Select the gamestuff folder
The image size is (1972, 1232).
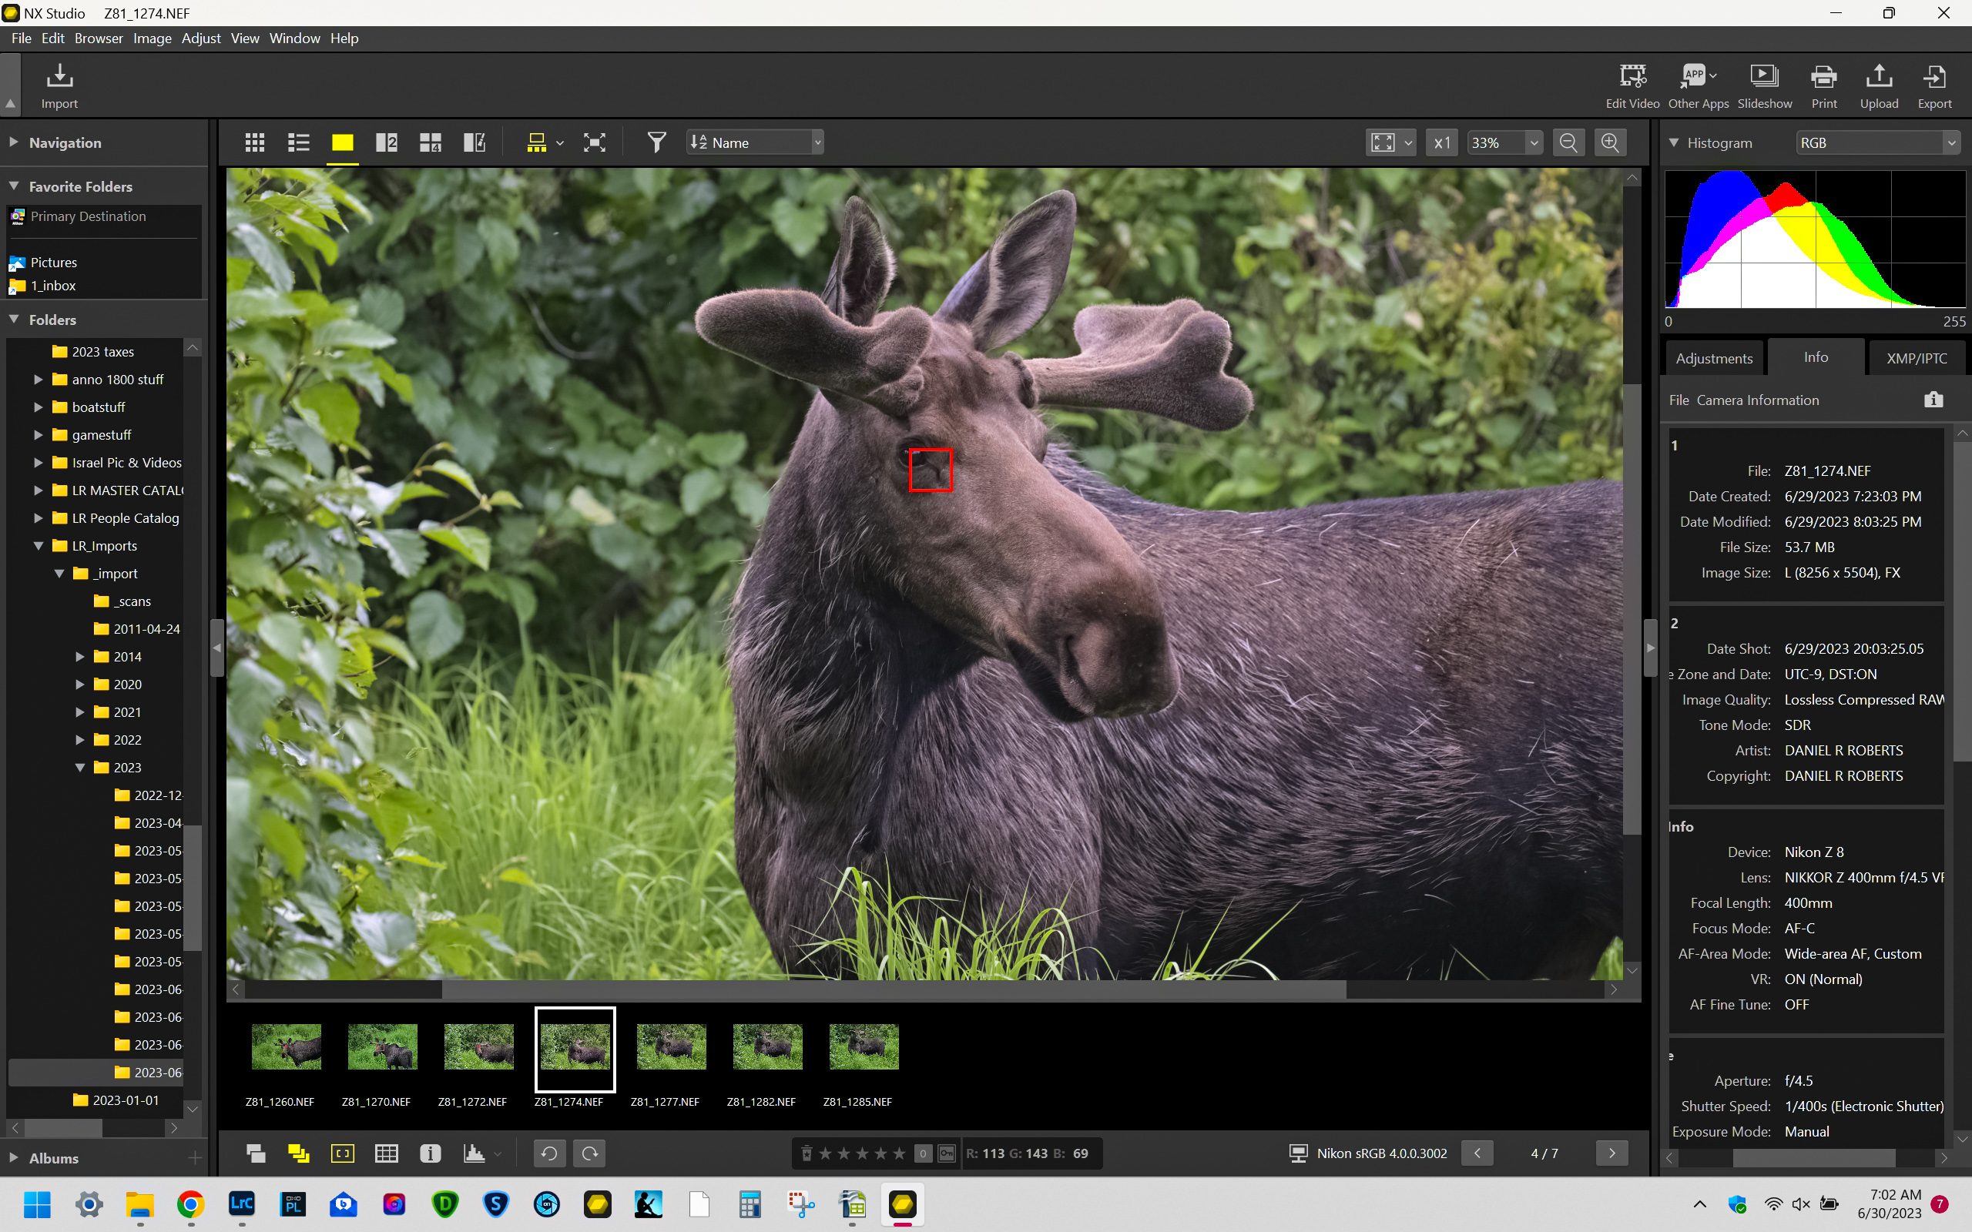(x=101, y=434)
